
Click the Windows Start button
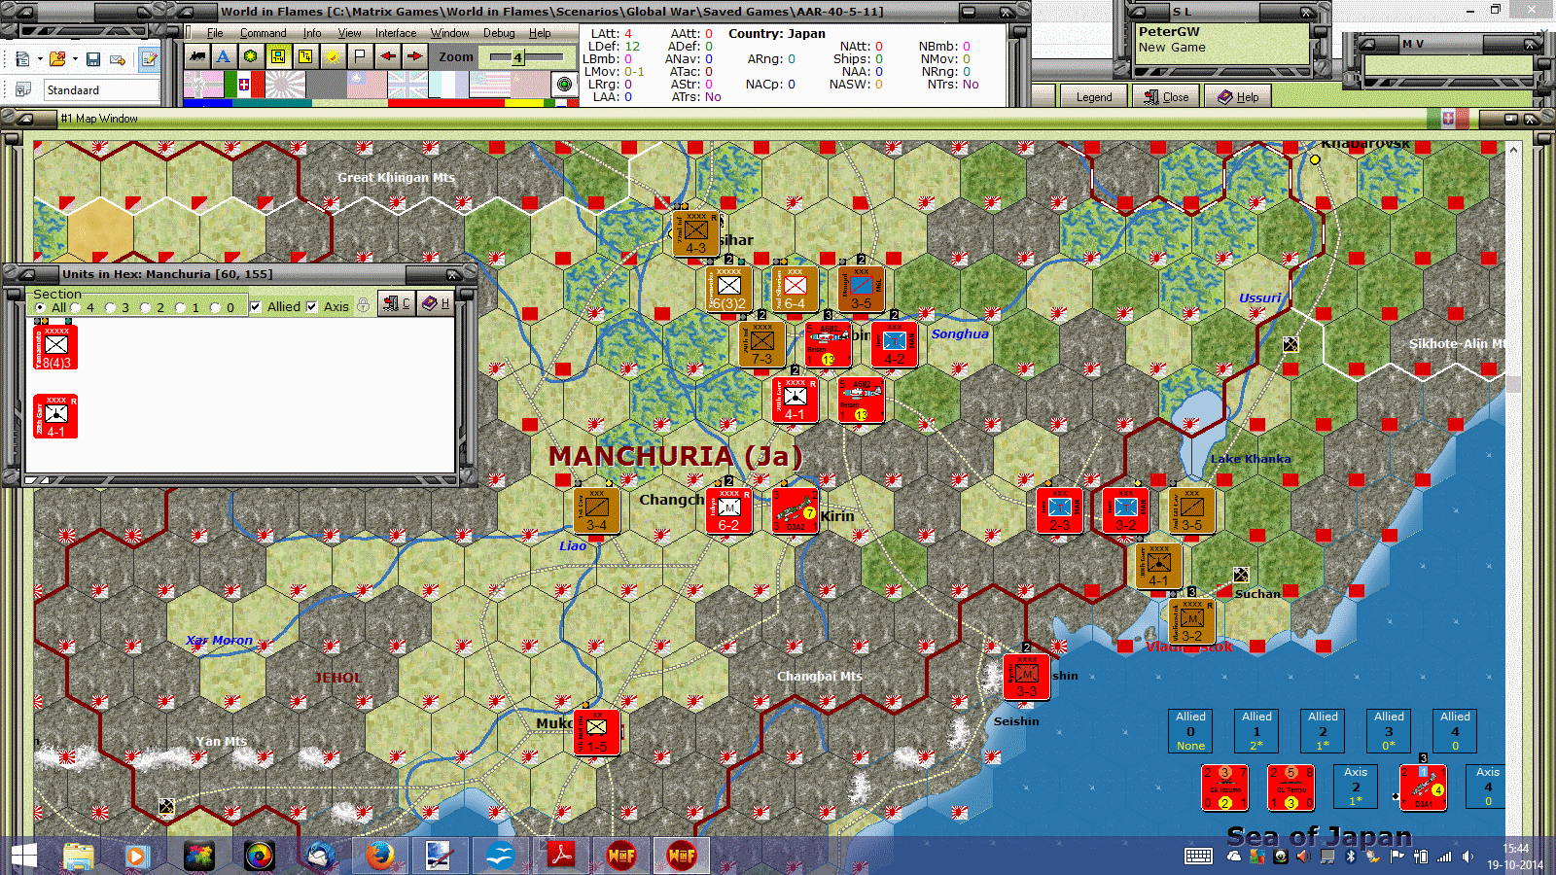coord(22,856)
